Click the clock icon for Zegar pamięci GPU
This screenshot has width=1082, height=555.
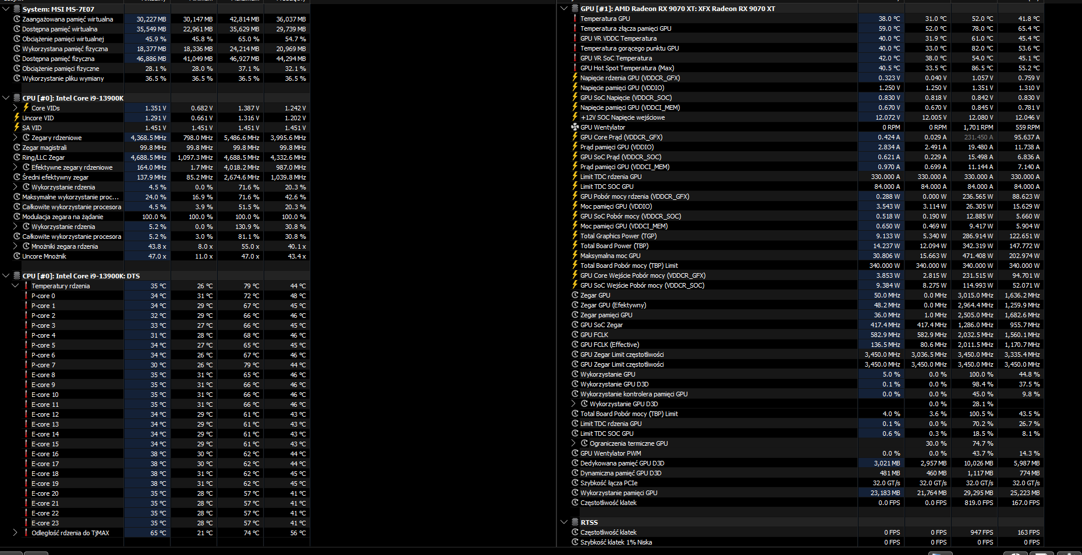click(x=575, y=315)
